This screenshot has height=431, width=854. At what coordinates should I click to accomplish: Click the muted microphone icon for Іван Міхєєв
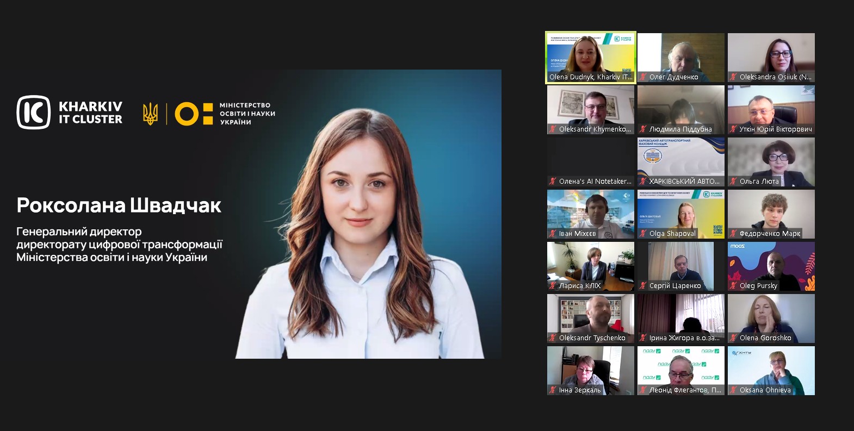click(553, 234)
